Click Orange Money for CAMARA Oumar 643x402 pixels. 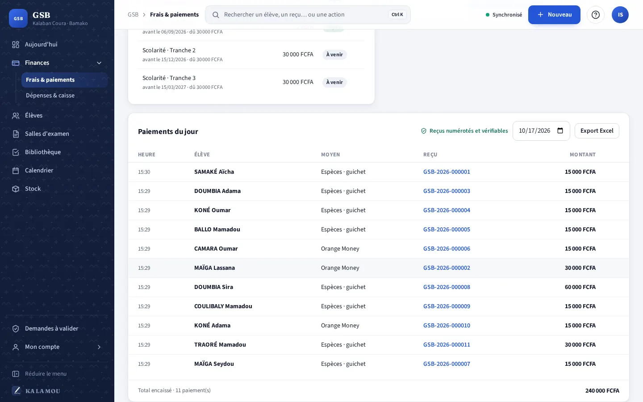coord(340,249)
